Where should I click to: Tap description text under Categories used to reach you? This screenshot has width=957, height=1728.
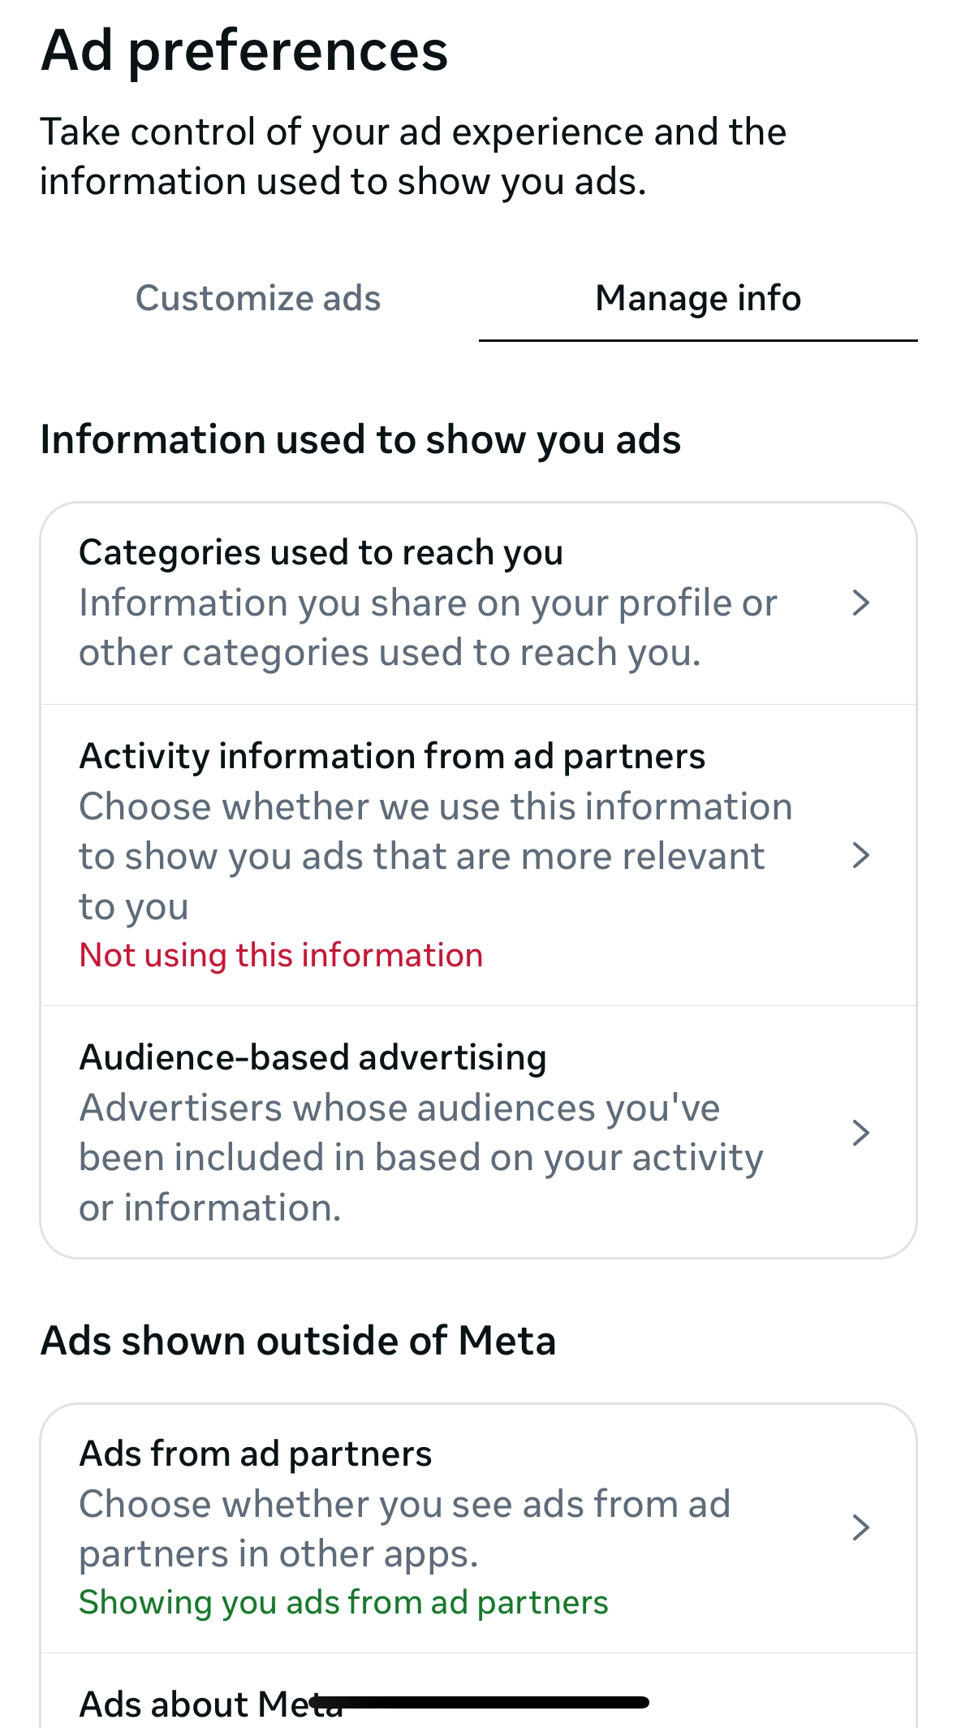coord(428,628)
